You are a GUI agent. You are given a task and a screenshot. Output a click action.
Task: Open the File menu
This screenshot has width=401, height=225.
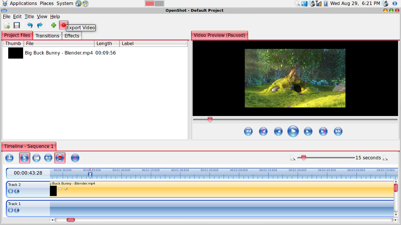tap(6, 16)
